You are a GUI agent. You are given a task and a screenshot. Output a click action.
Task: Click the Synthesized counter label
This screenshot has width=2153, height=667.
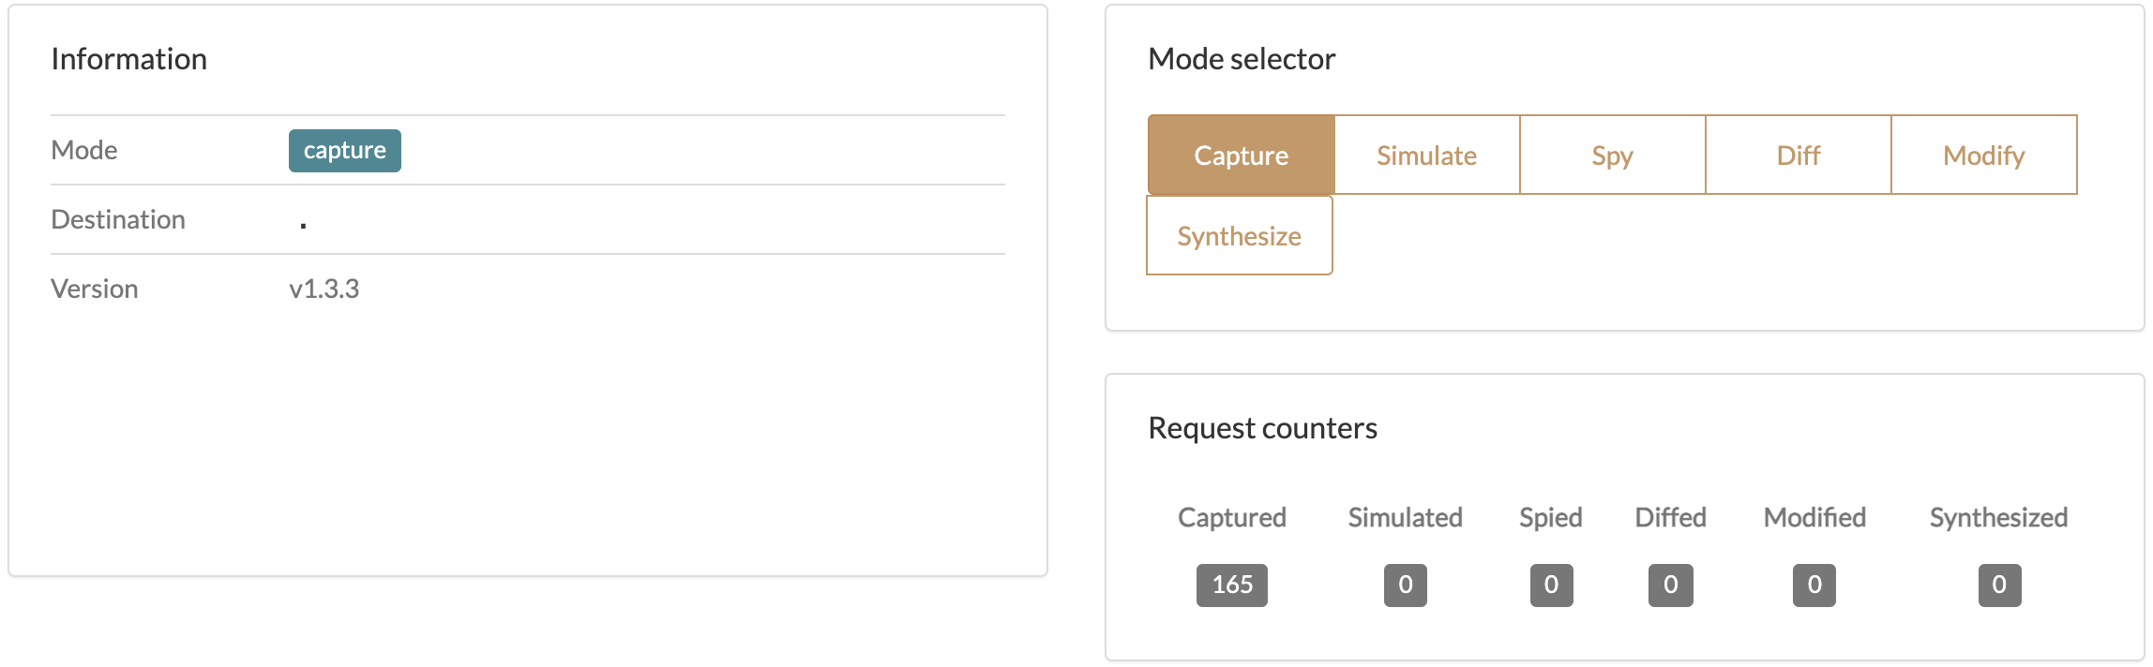tap(1999, 517)
